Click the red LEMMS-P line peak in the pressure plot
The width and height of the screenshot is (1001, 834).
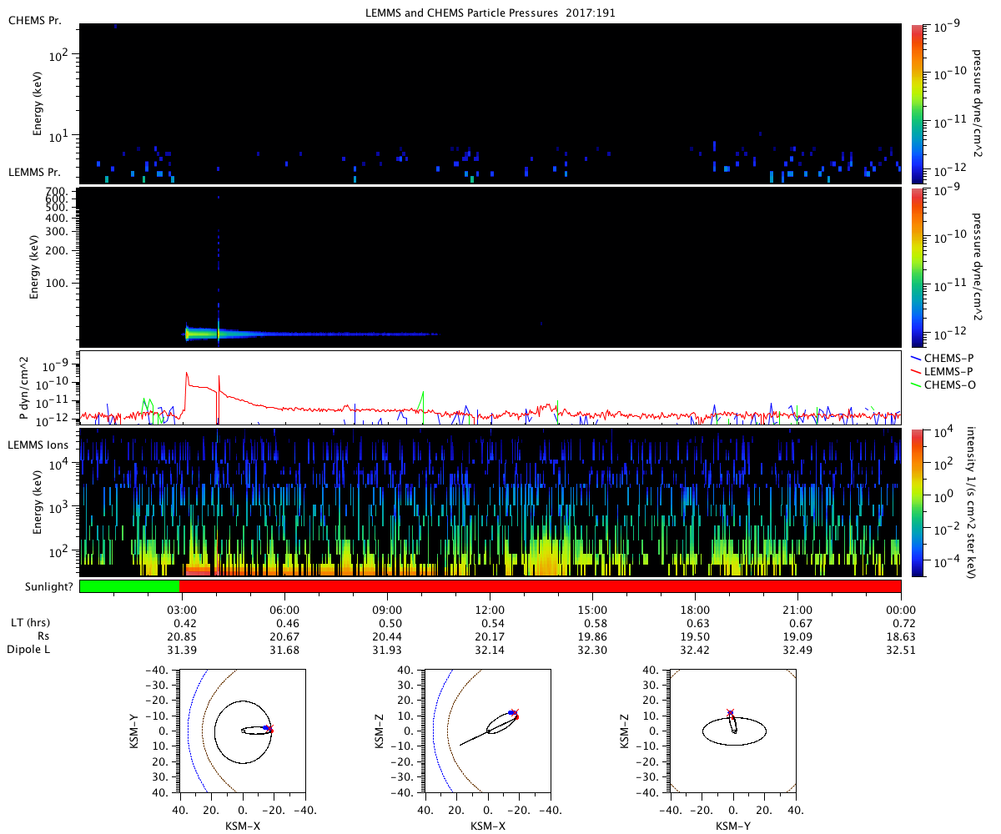(187, 374)
